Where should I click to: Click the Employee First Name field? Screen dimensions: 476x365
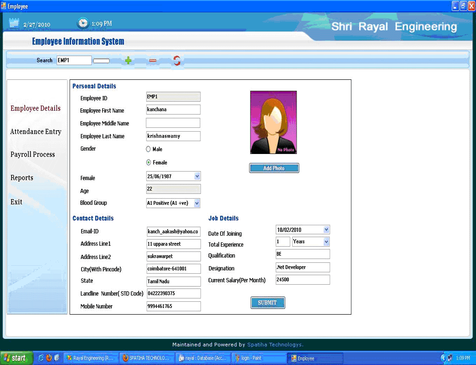[173, 109]
